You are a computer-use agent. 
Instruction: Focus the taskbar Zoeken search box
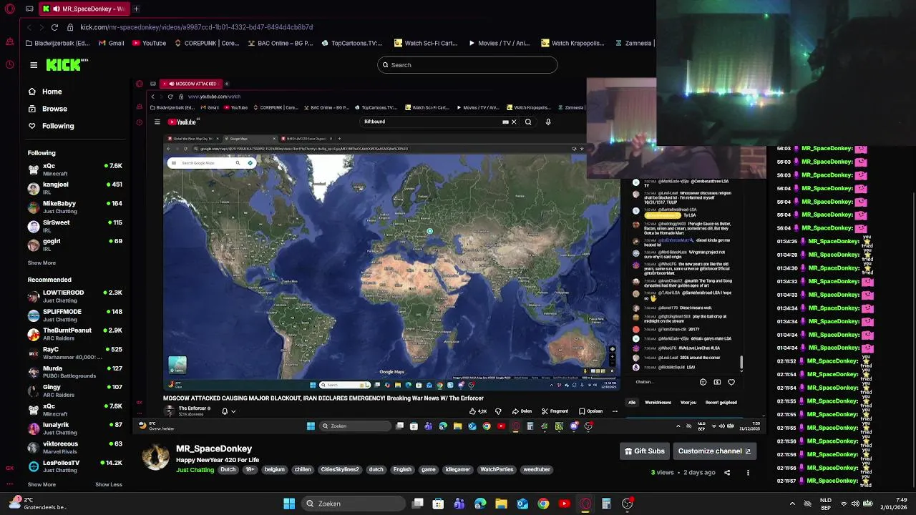pos(353,504)
